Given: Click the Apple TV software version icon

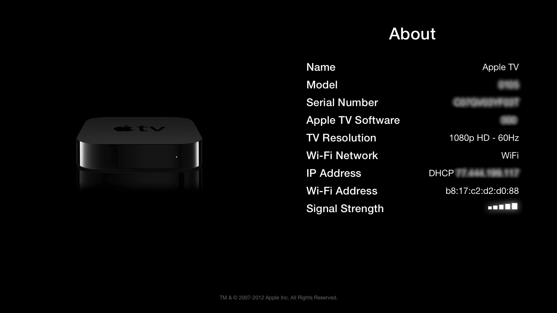Looking at the screenshot, I should pyautogui.click(x=509, y=120).
